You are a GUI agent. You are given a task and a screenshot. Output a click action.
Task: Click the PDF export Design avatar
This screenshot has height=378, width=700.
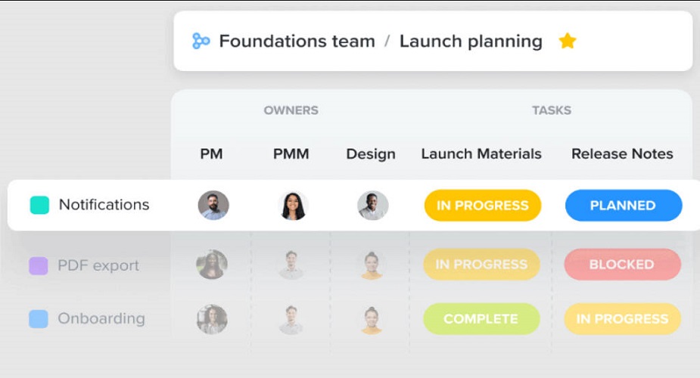click(372, 265)
